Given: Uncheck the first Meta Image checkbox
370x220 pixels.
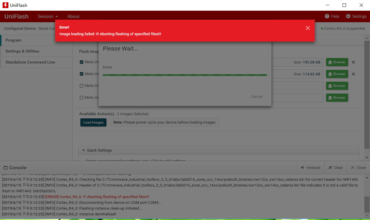Looking at the screenshot, I should click(x=82, y=62).
